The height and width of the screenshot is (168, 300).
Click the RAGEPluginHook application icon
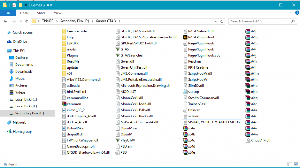(185, 37)
